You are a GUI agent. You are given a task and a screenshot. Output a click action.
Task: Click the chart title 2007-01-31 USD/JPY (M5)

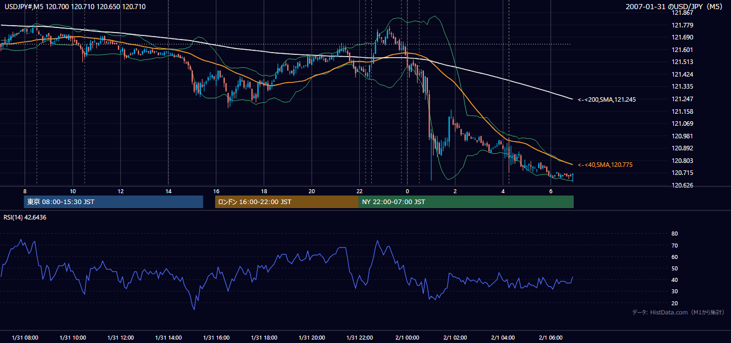click(675, 6)
